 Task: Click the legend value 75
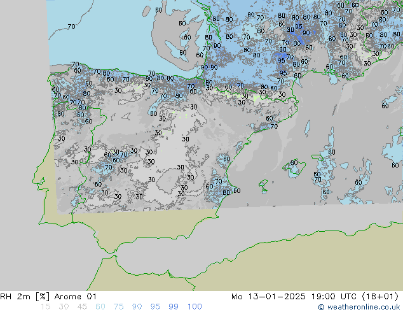(x=118, y=307)
